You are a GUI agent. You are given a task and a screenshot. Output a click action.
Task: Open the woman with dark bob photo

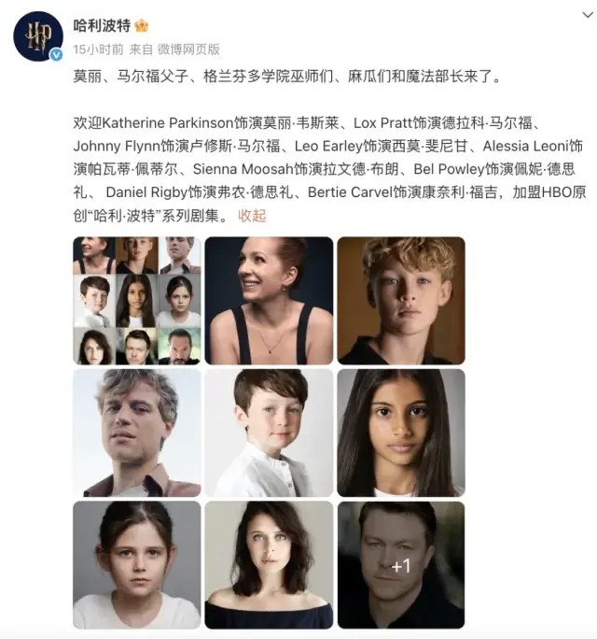(269, 565)
